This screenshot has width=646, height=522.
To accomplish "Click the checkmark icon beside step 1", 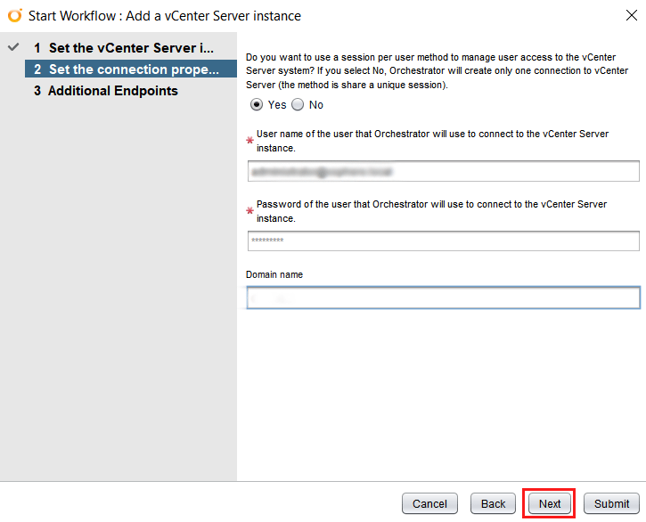I will point(13,47).
